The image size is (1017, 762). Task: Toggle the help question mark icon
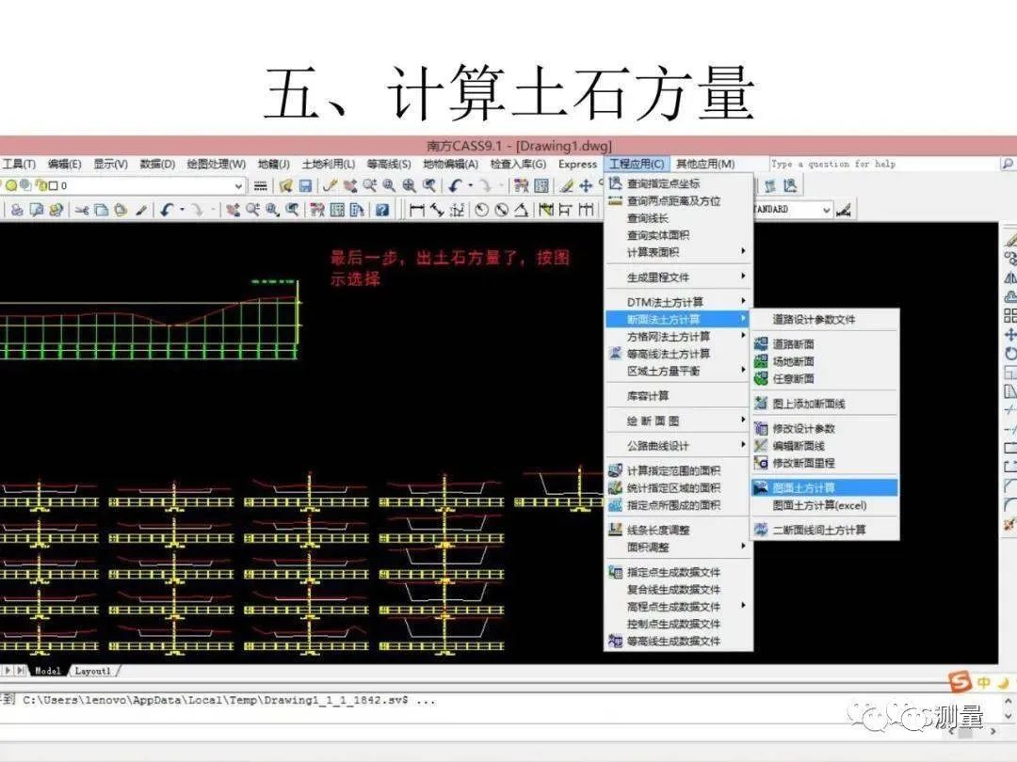pos(381,210)
